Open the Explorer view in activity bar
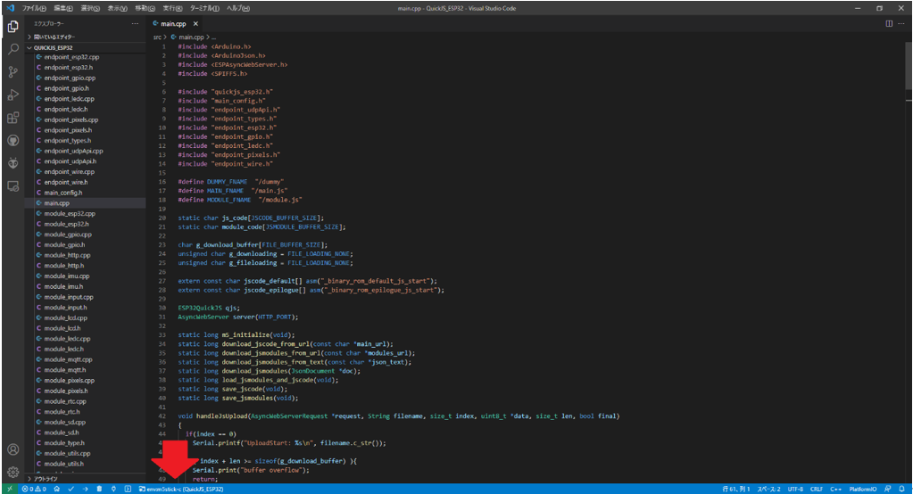913x494 pixels. [12, 27]
